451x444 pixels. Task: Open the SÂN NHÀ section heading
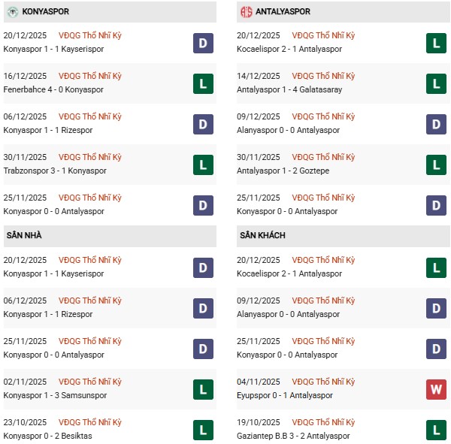point(23,236)
